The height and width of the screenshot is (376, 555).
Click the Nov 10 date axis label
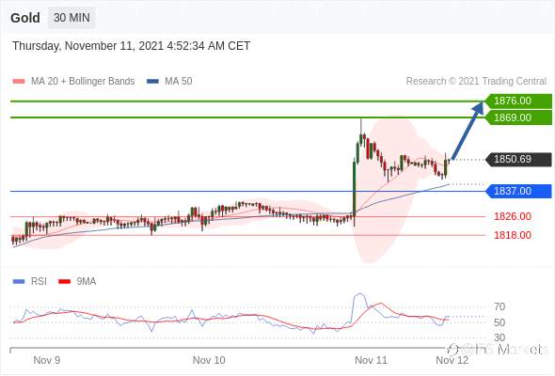[209, 360]
